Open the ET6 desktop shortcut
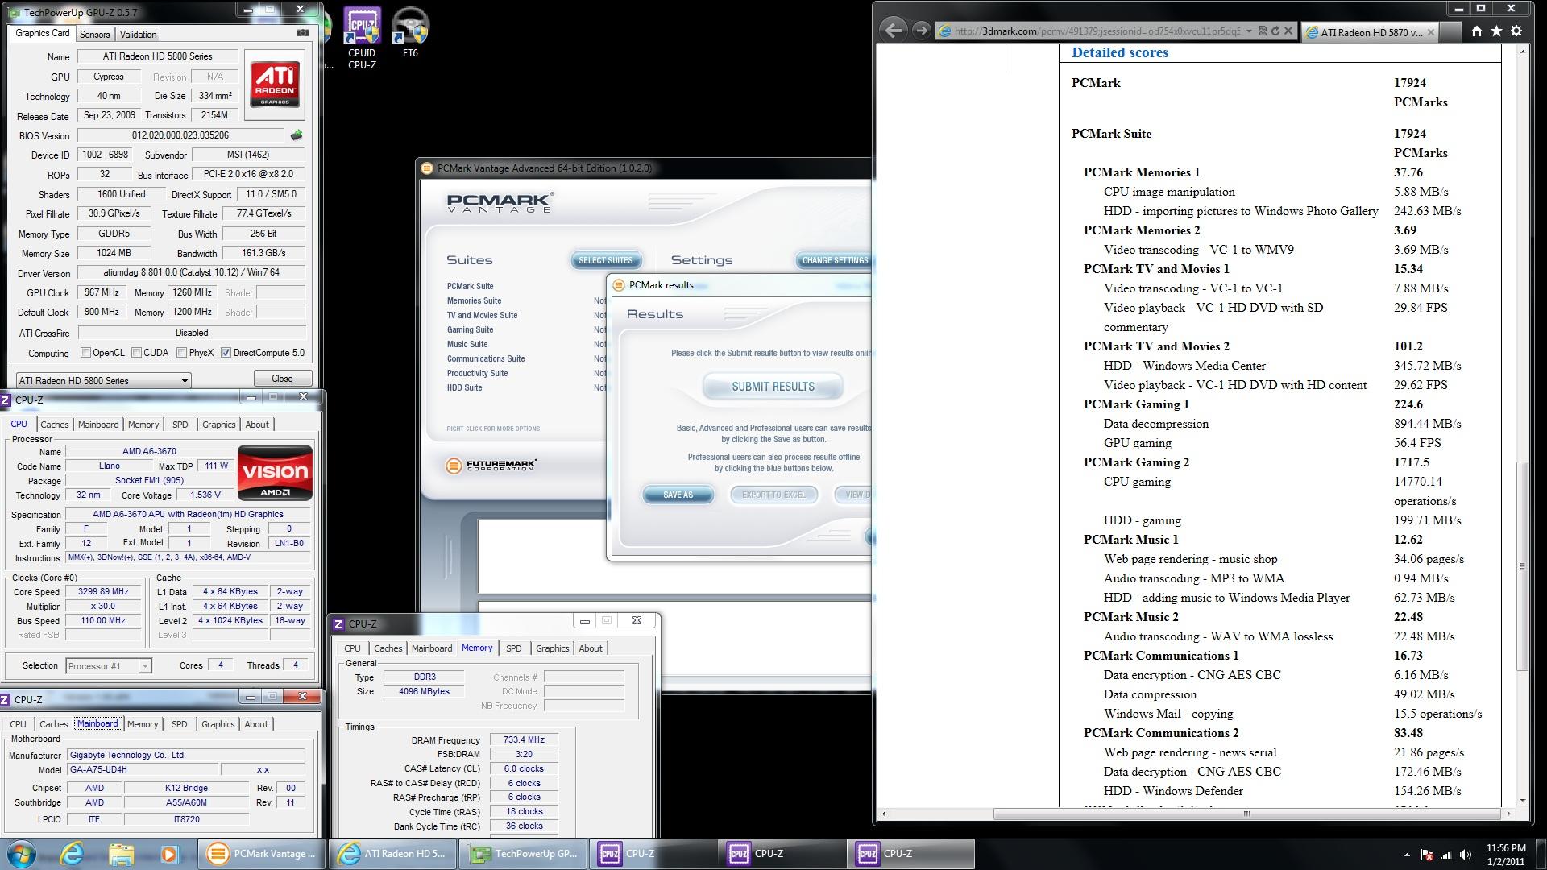 click(x=410, y=33)
